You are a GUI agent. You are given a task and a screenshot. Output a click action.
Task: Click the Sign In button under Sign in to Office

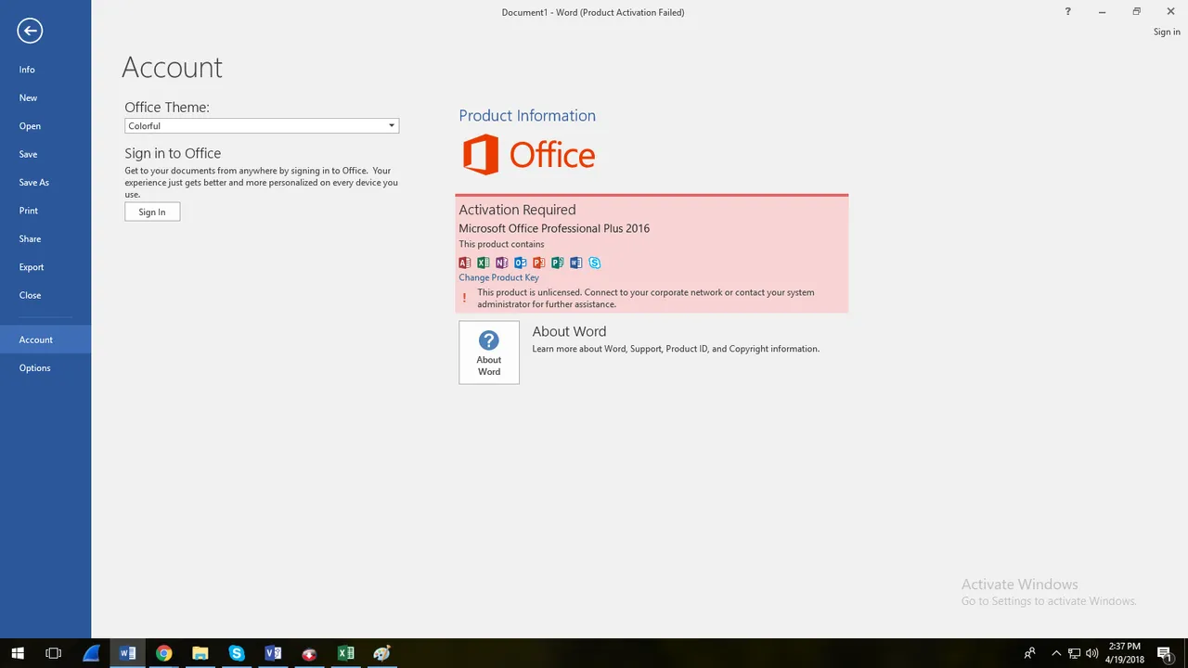[152, 212]
